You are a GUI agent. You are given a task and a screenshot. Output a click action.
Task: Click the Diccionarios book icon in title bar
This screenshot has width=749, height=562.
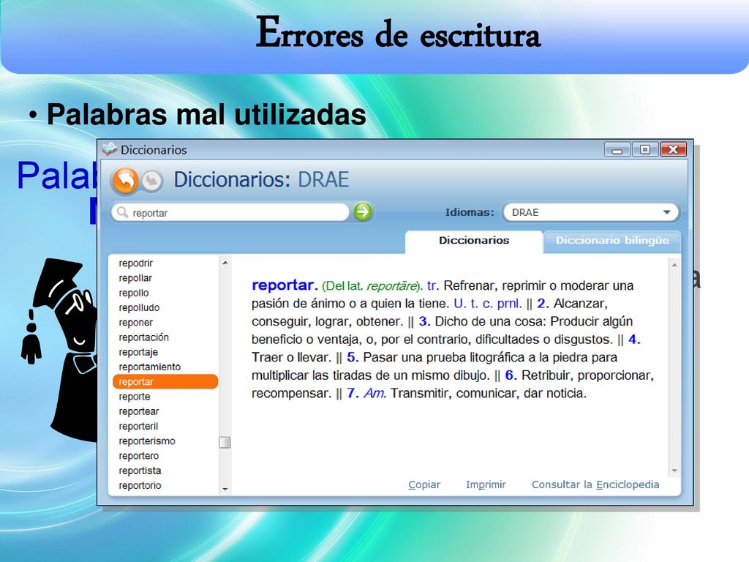click(x=110, y=149)
